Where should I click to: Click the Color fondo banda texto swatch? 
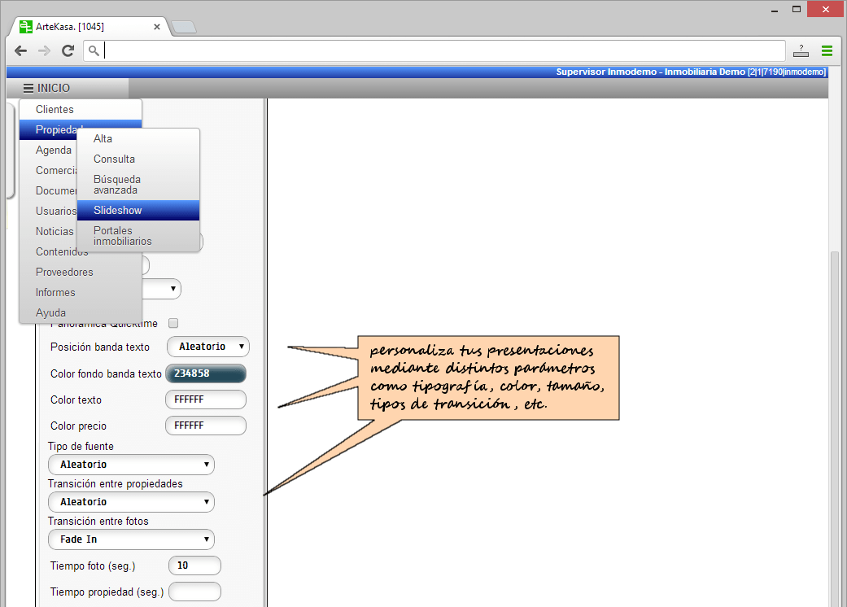click(205, 373)
